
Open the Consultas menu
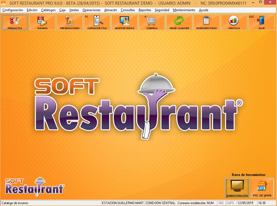pos(128,10)
